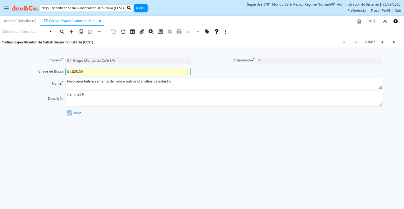404x209 pixels.
Task: Switch to Área de Trabalho tab
Action: tap(20, 21)
